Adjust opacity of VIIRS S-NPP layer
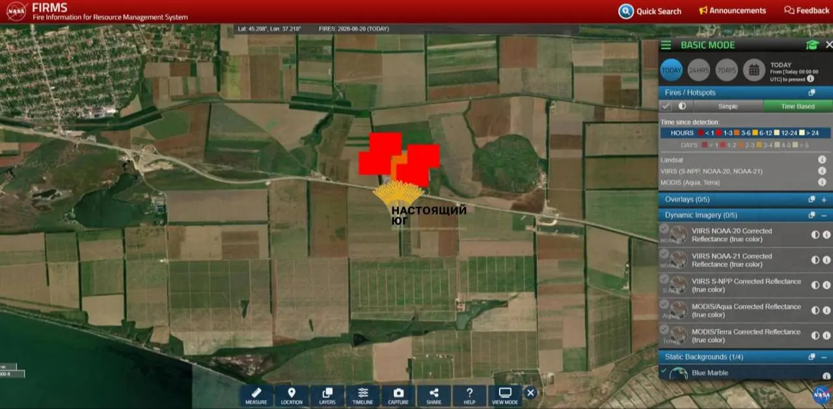The height and width of the screenshot is (409, 833). pos(815,285)
